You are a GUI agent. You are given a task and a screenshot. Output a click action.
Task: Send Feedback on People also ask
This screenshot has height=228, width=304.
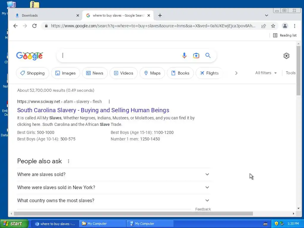(x=203, y=209)
